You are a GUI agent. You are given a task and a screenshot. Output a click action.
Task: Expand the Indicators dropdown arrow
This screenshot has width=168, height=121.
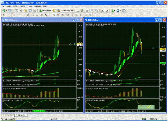pyautogui.click(x=115, y=11)
